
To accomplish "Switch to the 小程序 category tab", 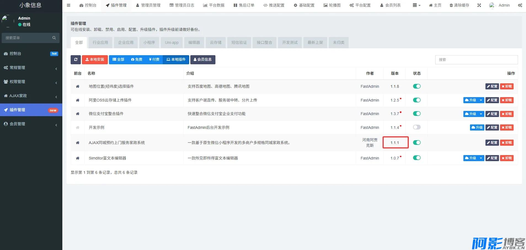I will 149,42.
